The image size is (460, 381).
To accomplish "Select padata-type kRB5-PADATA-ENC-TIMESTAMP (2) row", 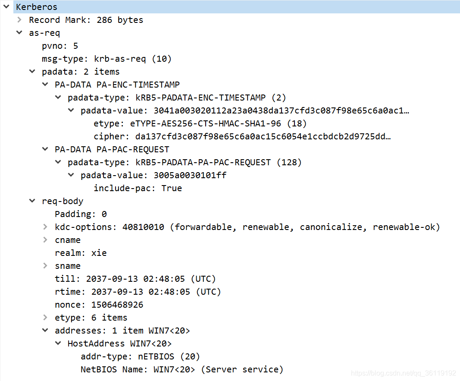I will [177, 98].
